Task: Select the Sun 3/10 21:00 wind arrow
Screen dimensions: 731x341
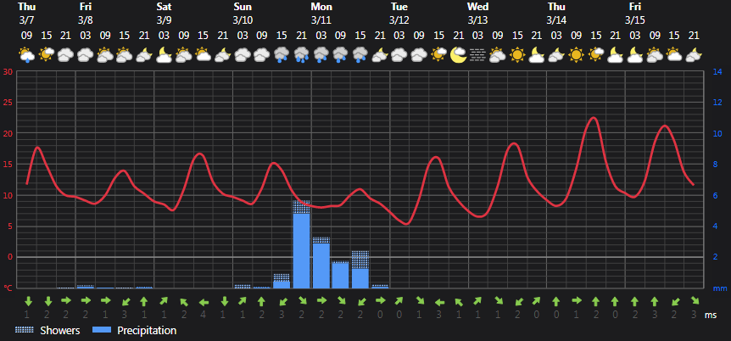Action: click(x=302, y=301)
